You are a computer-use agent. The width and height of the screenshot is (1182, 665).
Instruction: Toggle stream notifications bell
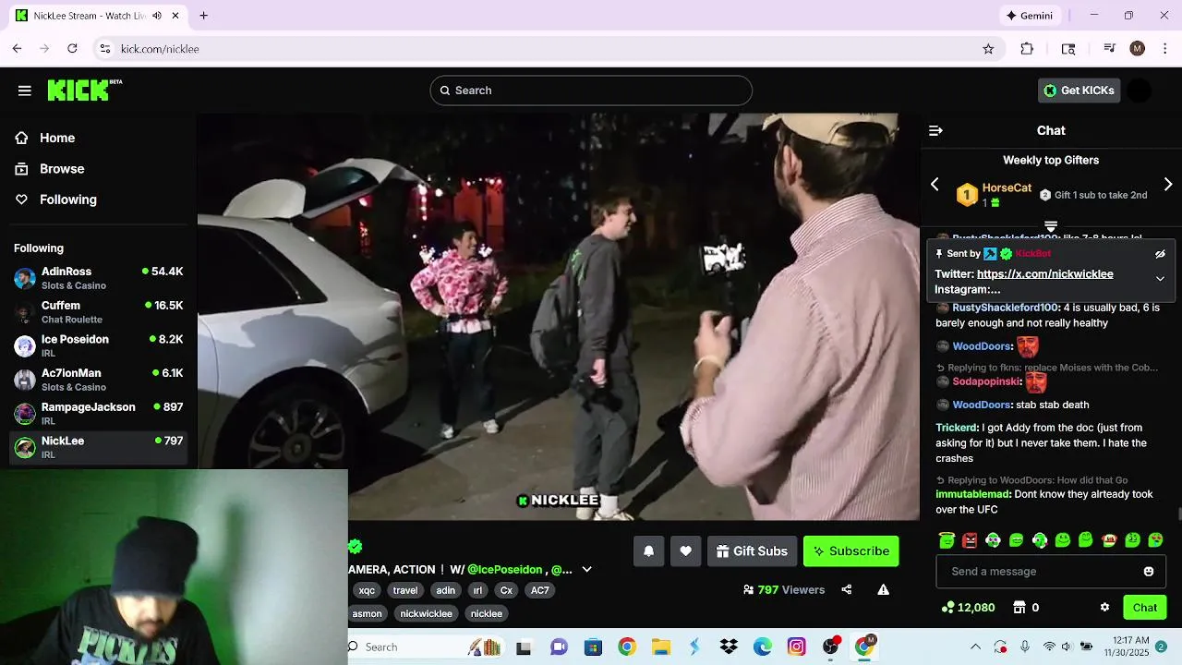pos(649,551)
